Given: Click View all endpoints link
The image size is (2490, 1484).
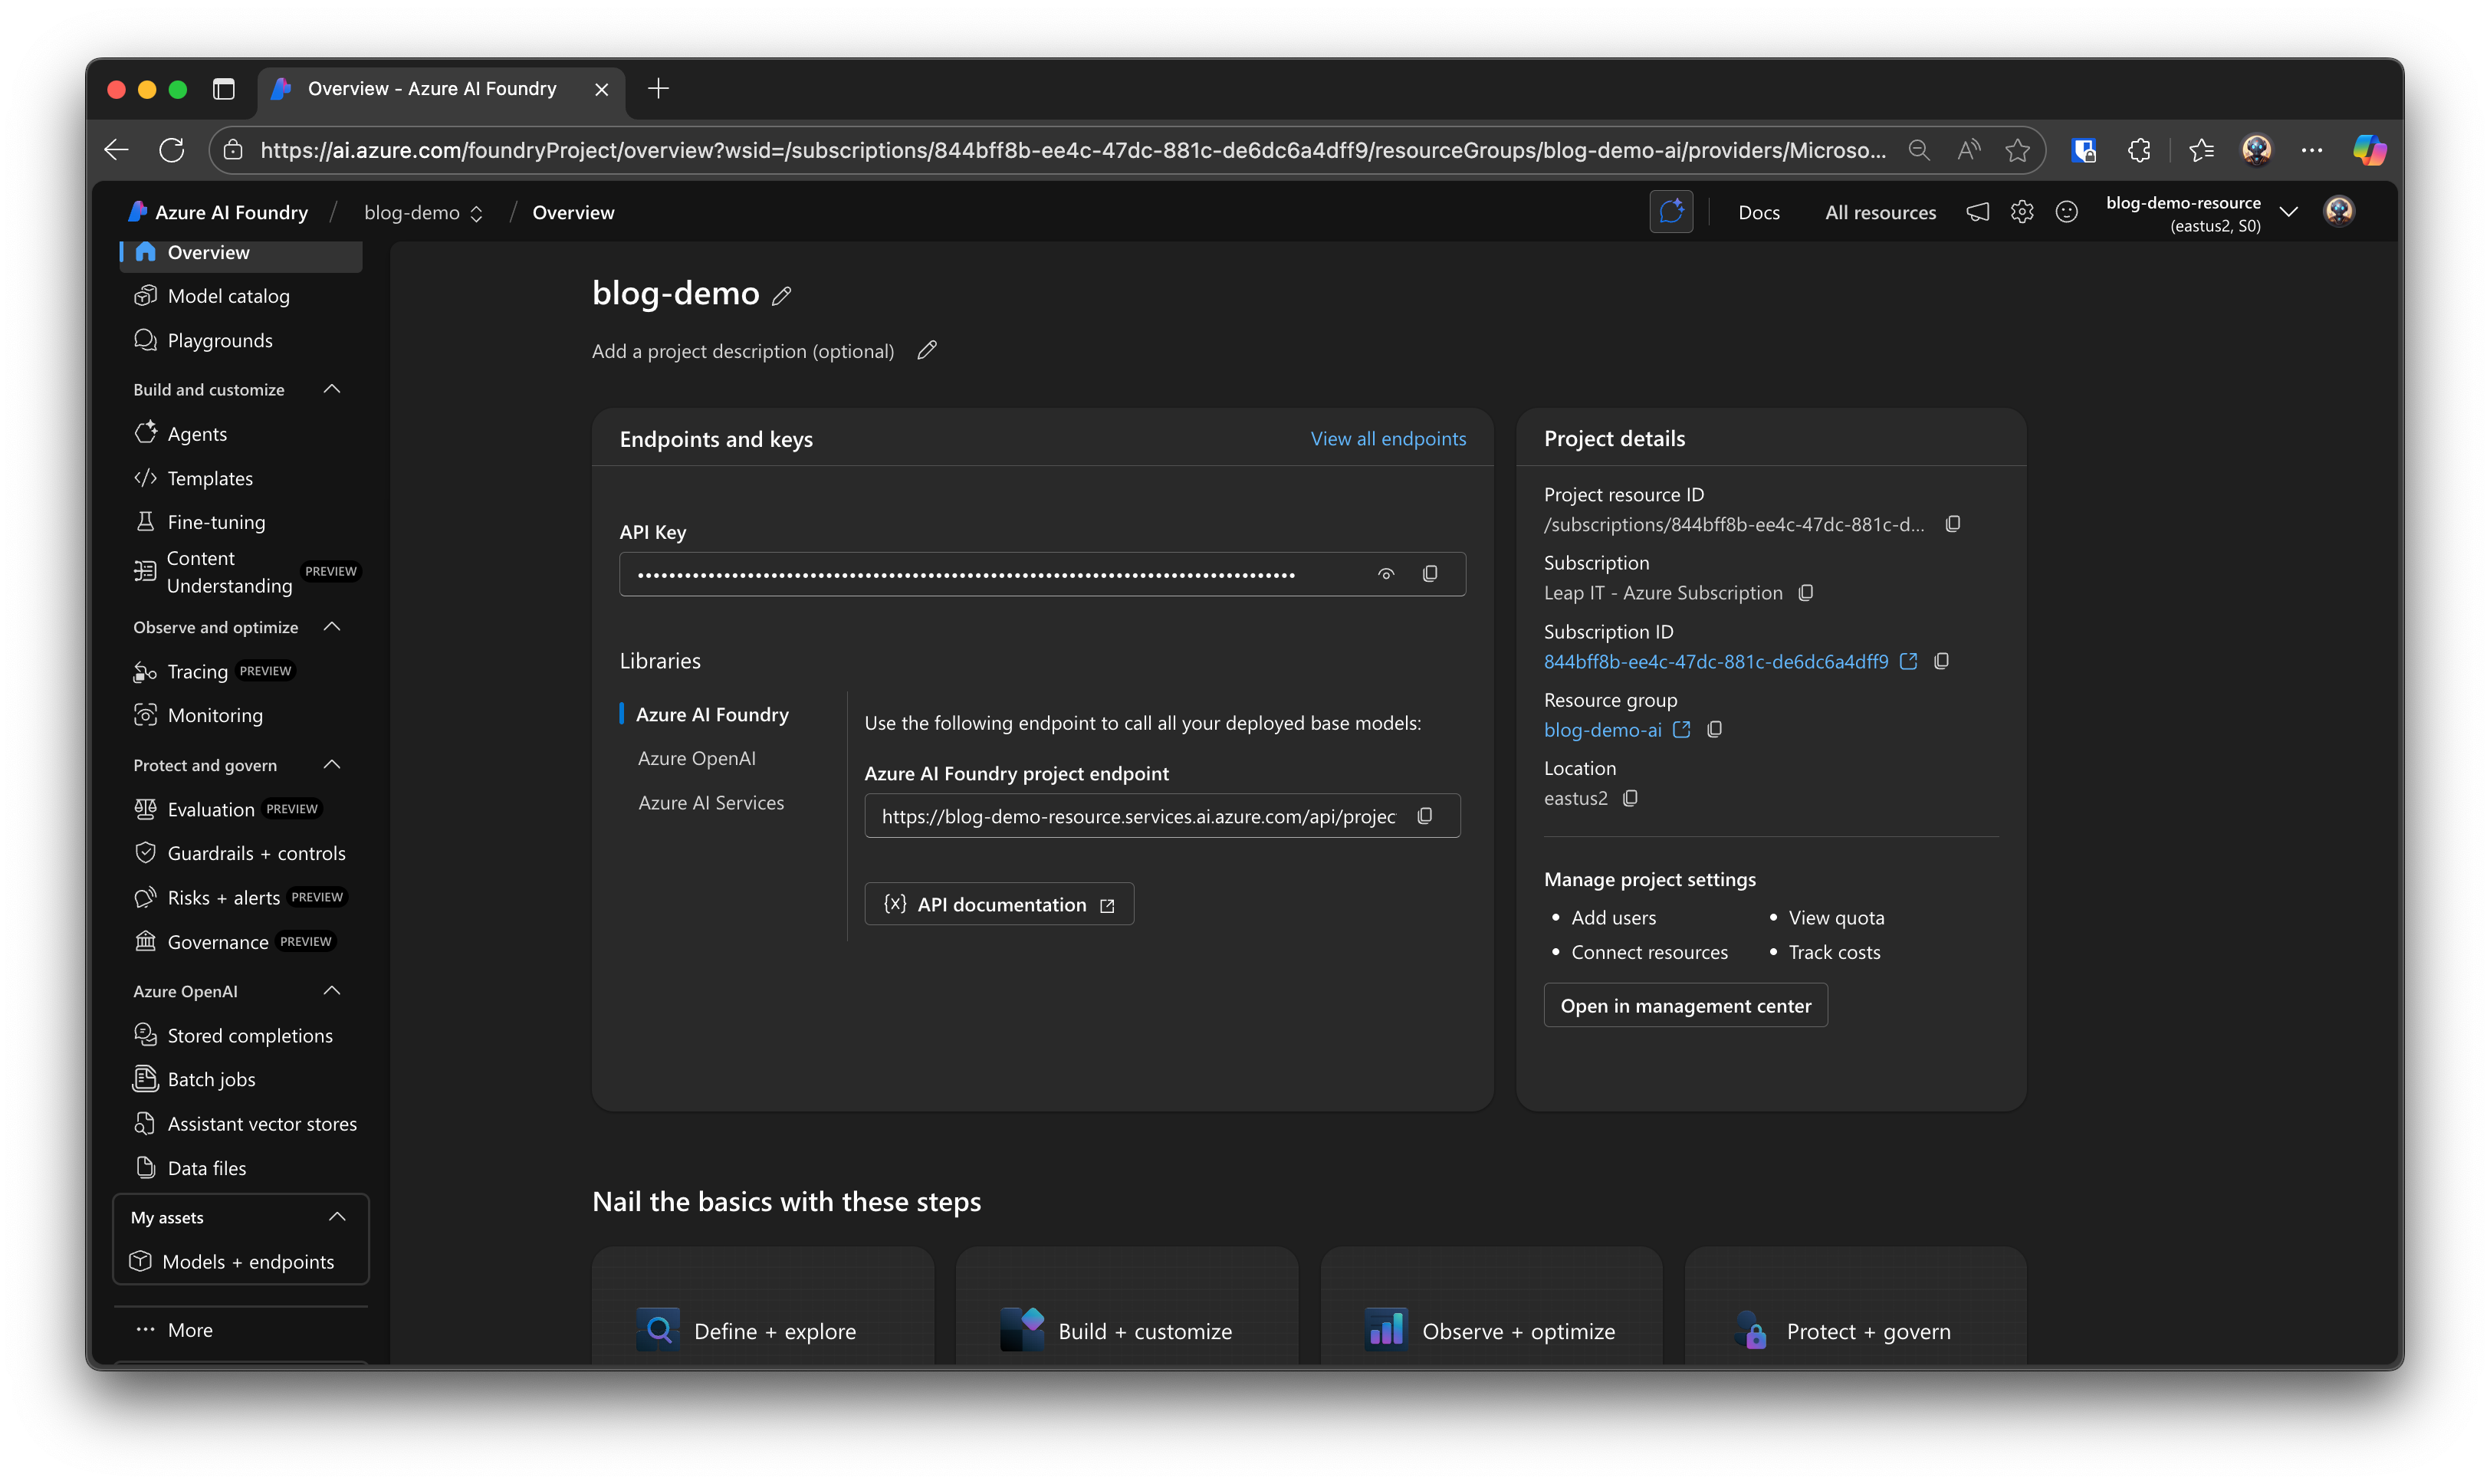Looking at the screenshot, I should 1388,439.
